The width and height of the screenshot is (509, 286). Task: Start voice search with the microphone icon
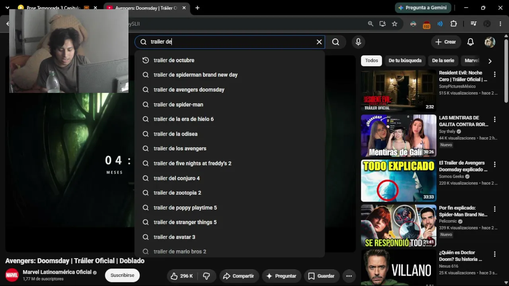pyautogui.click(x=358, y=42)
